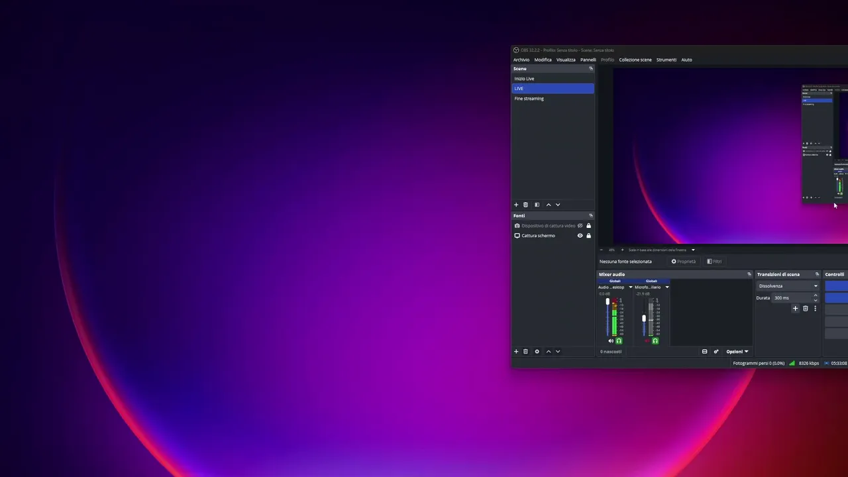Delete the selected scene with the Scene panel trash icon

coord(525,205)
